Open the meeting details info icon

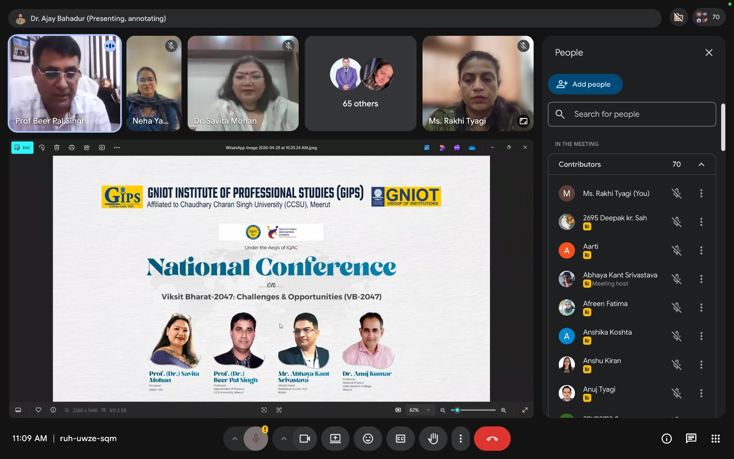(667, 439)
